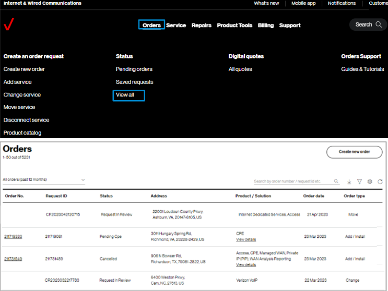Image resolution: width=388 pixels, height=291 pixels.
Task: Select View all under Status
Action: (125, 95)
